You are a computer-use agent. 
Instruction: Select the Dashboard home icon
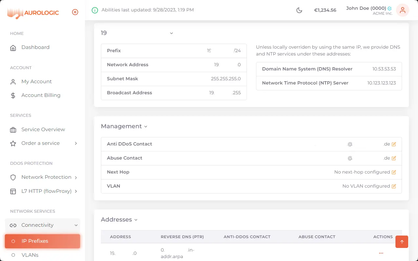[13, 47]
